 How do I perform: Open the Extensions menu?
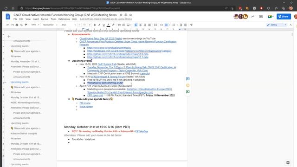[64, 19]
